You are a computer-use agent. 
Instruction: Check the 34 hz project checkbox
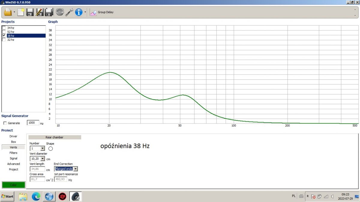point(4,28)
